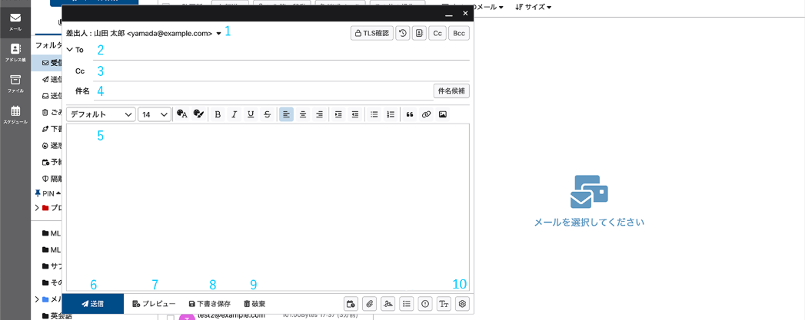Open the address book icon in the compose header
The image size is (805, 320).
[x=419, y=33]
